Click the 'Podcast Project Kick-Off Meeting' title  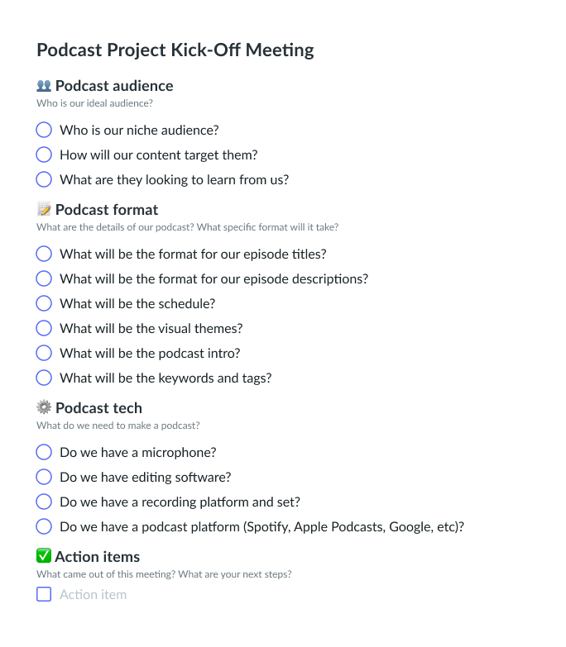[x=175, y=50]
